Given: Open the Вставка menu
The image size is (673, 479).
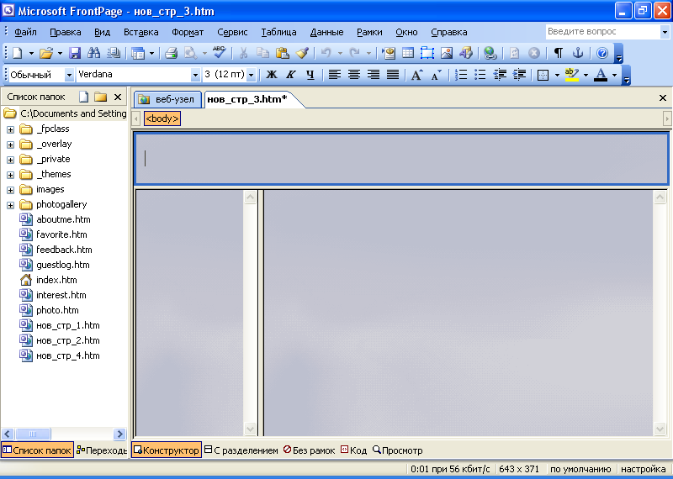Looking at the screenshot, I should tap(140, 32).
